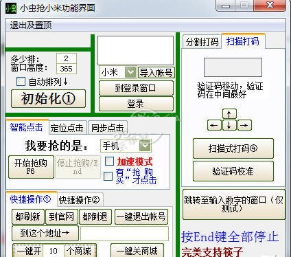This screenshot has width=291, height=257.
Task: Enable the 自动排列 checkbox
Action: point(21,81)
